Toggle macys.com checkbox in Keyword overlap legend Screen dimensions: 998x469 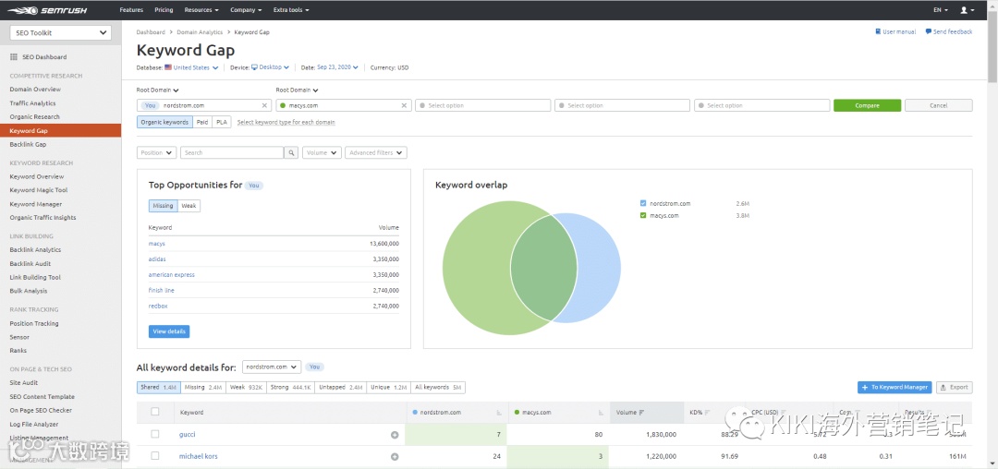(643, 215)
